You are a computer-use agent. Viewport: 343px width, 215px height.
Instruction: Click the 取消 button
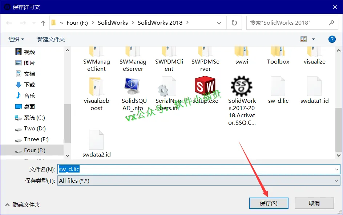[314, 203]
